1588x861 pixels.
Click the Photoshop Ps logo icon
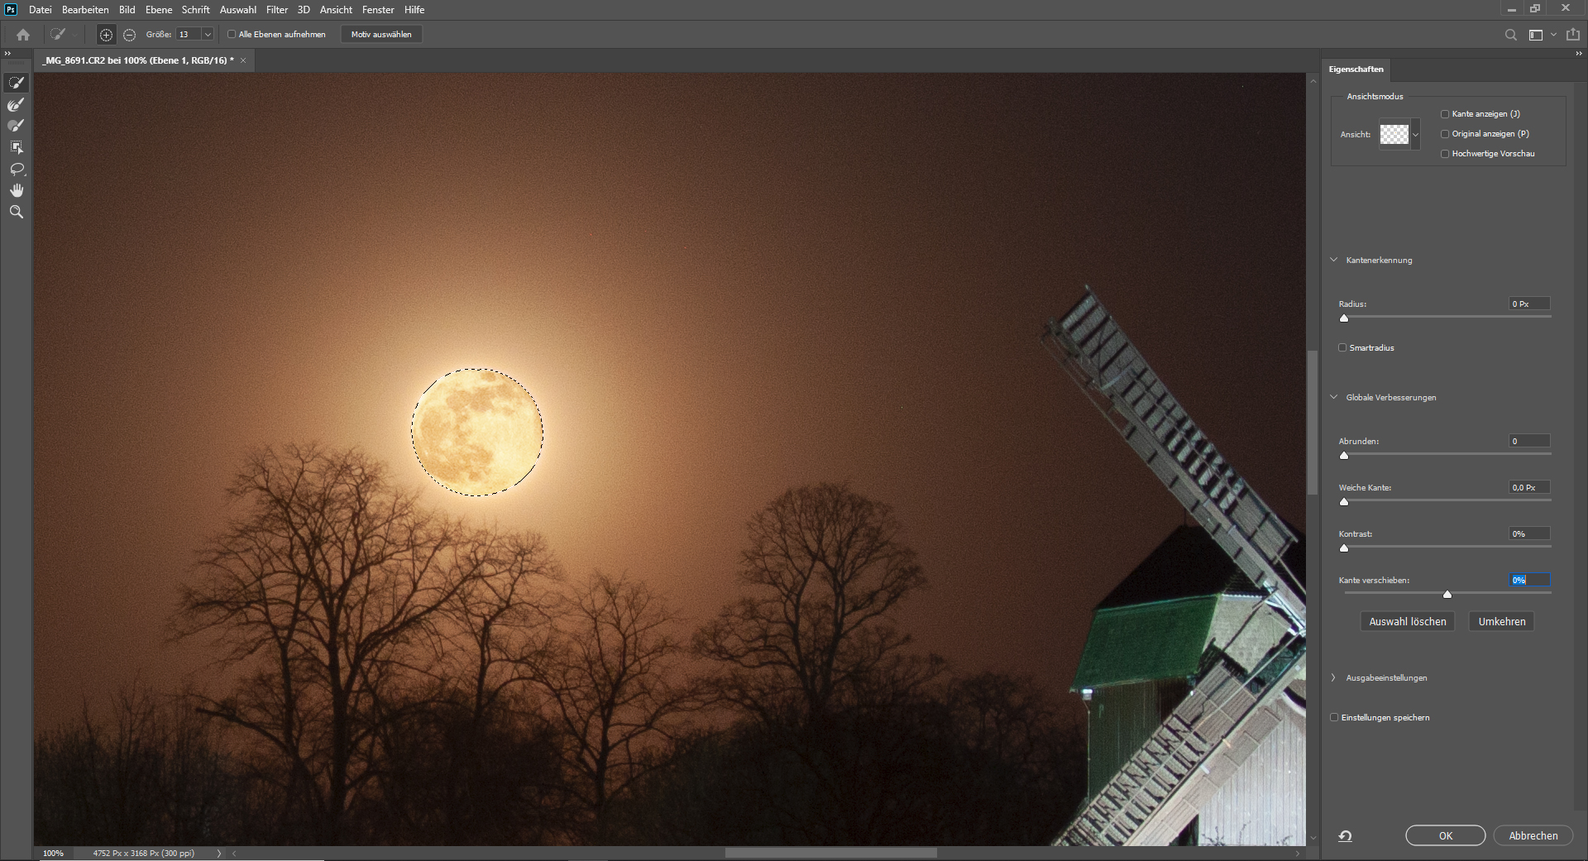tap(11, 9)
